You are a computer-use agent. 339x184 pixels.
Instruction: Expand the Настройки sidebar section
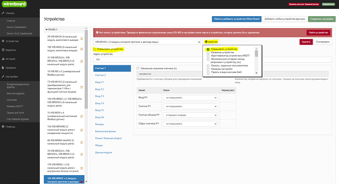point(12,76)
